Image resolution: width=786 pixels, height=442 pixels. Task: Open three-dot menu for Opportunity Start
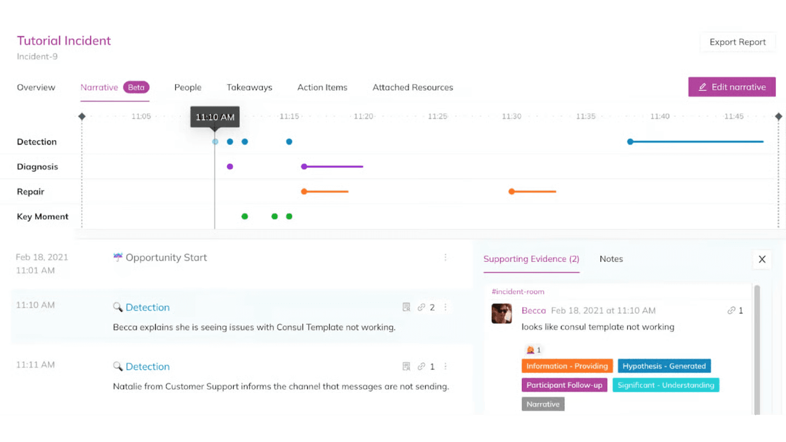point(445,258)
